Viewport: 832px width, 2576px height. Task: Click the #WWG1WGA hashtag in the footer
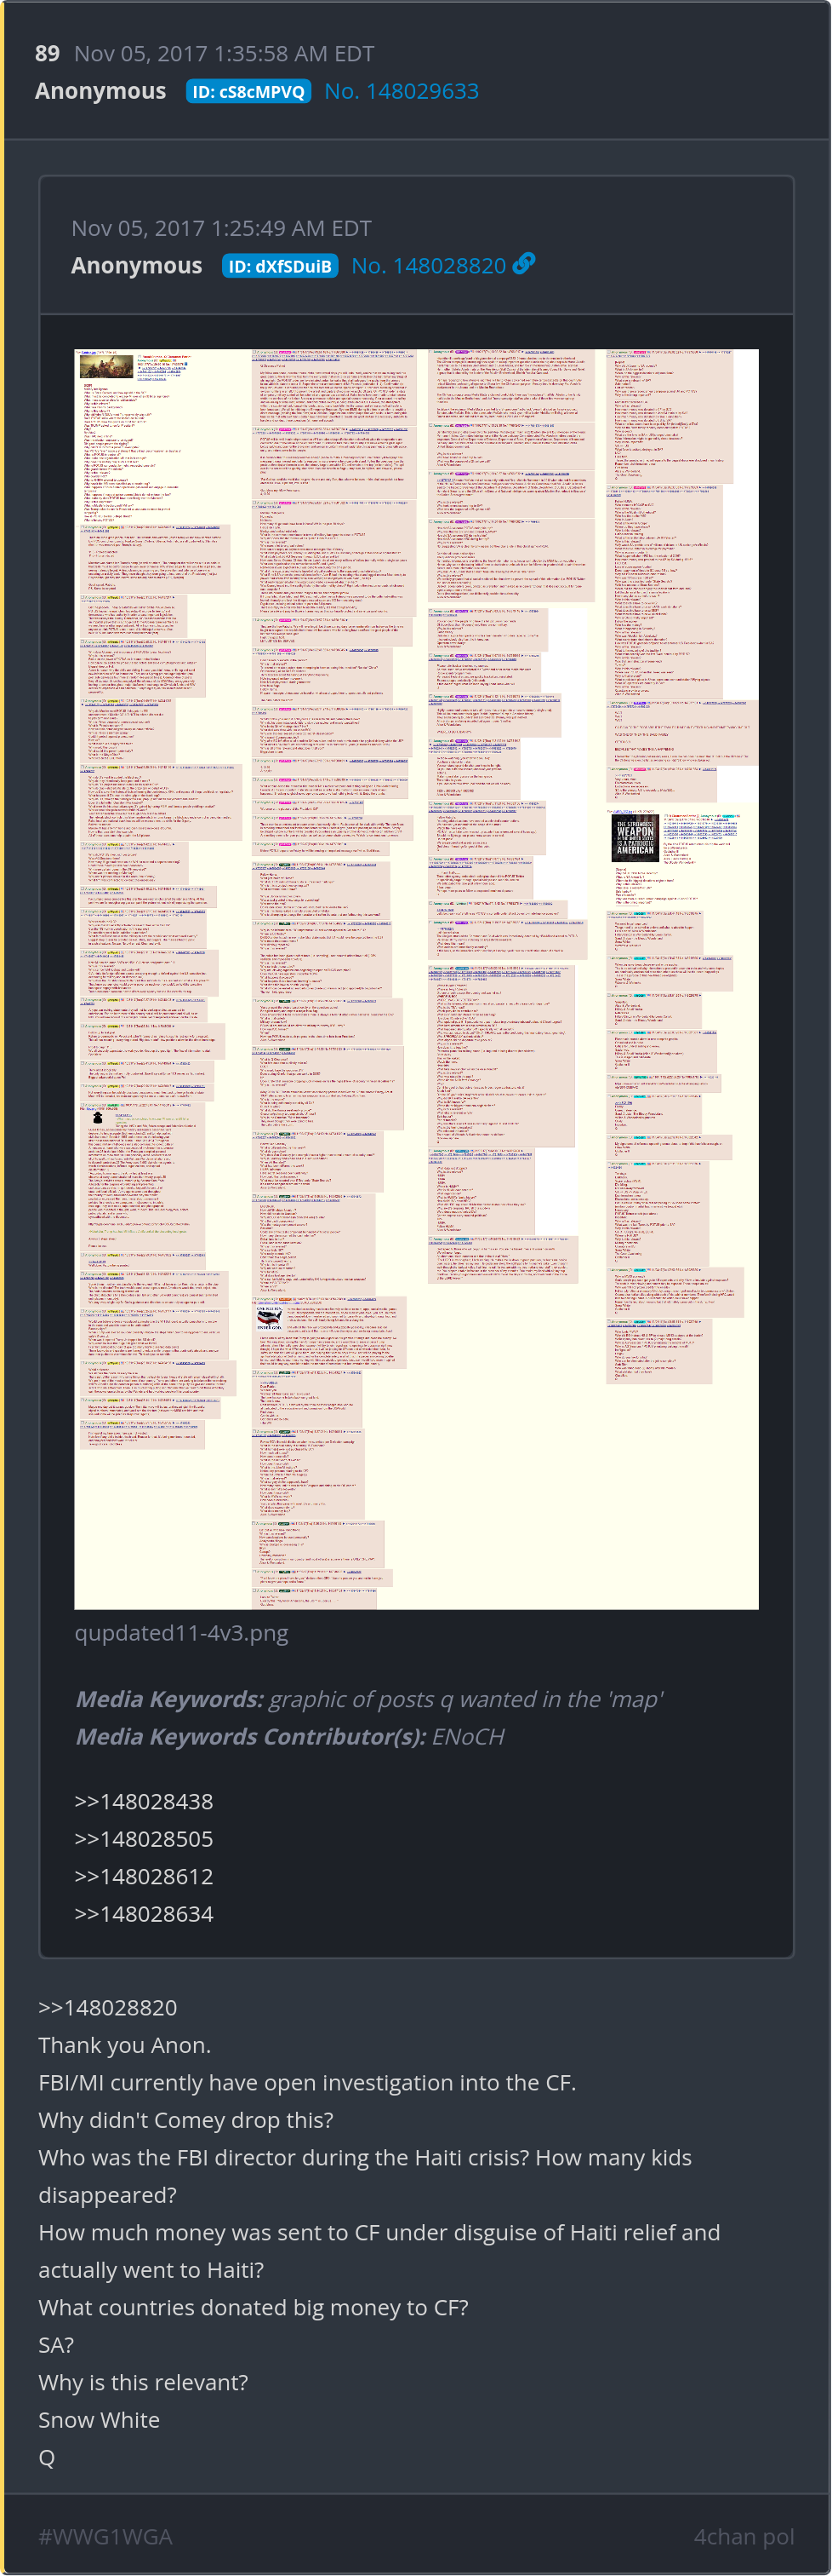[105, 2537]
